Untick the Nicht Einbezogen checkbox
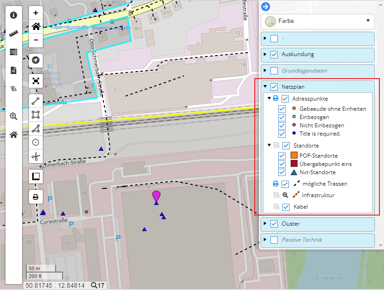 pos(282,125)
